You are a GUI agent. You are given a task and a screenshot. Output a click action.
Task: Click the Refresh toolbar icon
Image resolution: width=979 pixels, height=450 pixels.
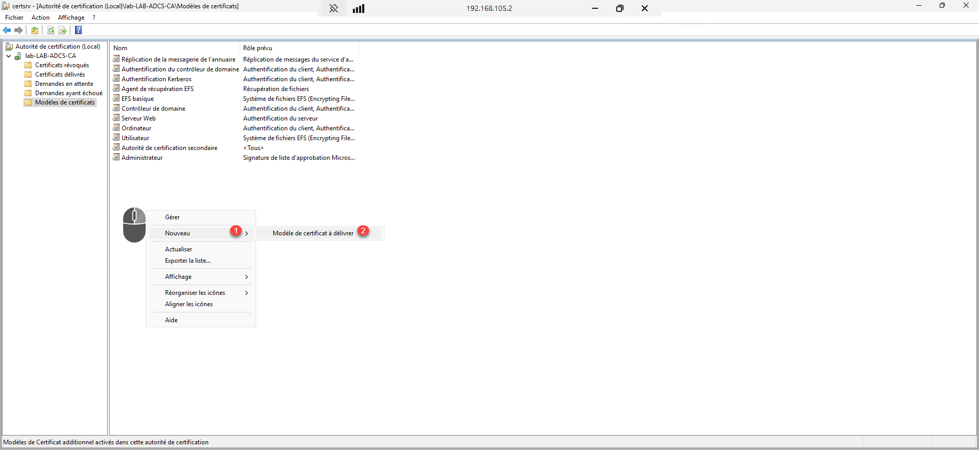(51, 31)
